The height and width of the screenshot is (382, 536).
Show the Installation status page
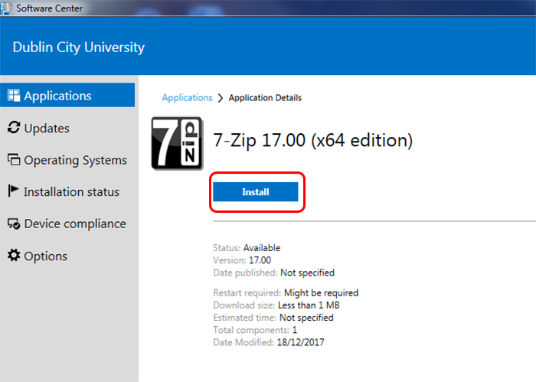pyautogui.click(x=67, y=191)
